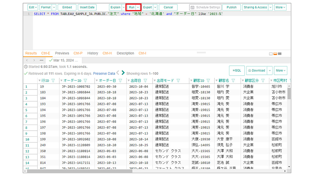Click the Explain button
This screenshot has height=176, width=314.
click(116, 8)
